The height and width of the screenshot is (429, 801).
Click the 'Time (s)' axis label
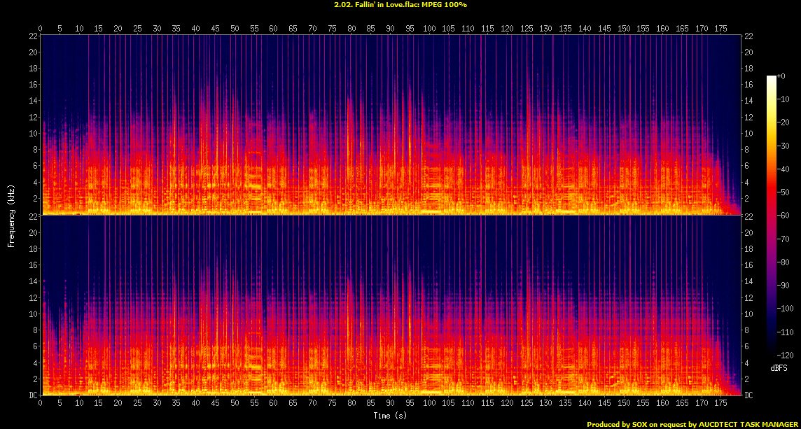(391, 416)
